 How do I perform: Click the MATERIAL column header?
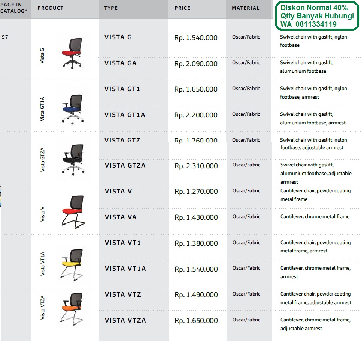(246, 8)
